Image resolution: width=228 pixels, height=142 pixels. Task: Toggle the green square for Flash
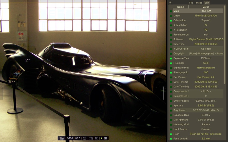click(171, 134)
